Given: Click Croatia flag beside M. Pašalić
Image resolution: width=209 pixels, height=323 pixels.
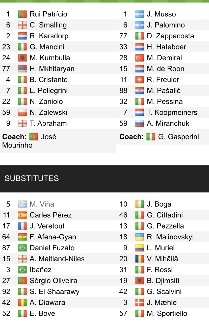Looking at the screenshot, I should click(140, 91).
